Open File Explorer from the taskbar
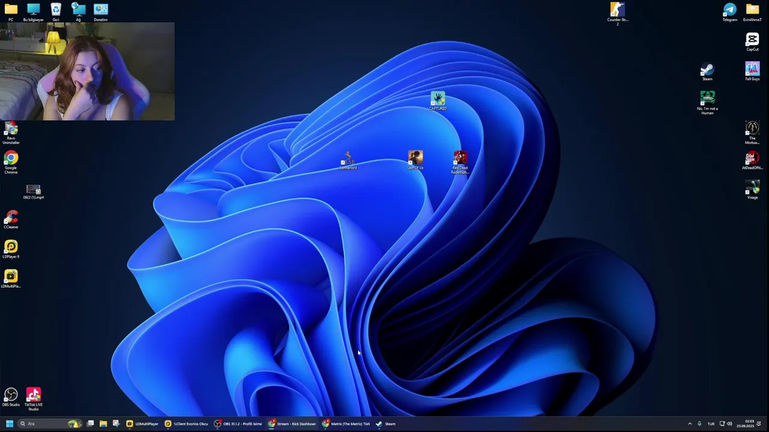The width and height of the screenshot is (769, 432). [x=103, y=424]
